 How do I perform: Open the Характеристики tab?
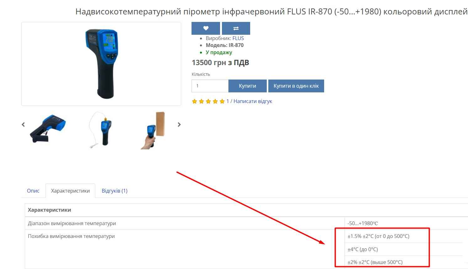click(x=71, y=191)
